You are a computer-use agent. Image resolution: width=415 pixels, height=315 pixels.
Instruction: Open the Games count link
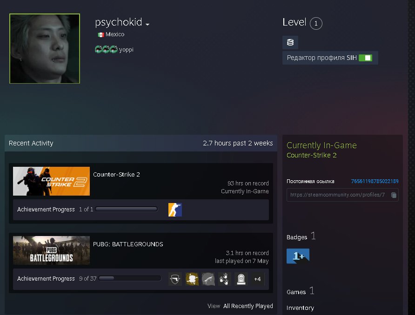click(300, 291)
